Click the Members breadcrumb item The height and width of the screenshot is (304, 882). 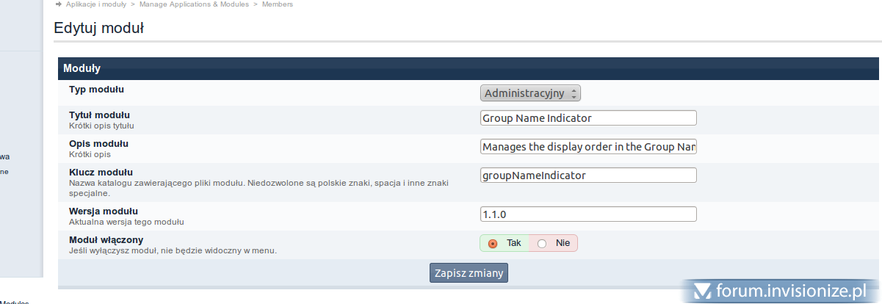tap(278, 4)
